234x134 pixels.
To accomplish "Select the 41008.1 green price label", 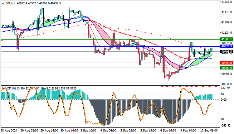I will point(227,39).
